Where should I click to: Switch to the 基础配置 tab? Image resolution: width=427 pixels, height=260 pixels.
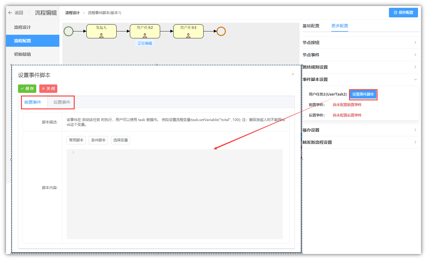click(x=311, y=26)
